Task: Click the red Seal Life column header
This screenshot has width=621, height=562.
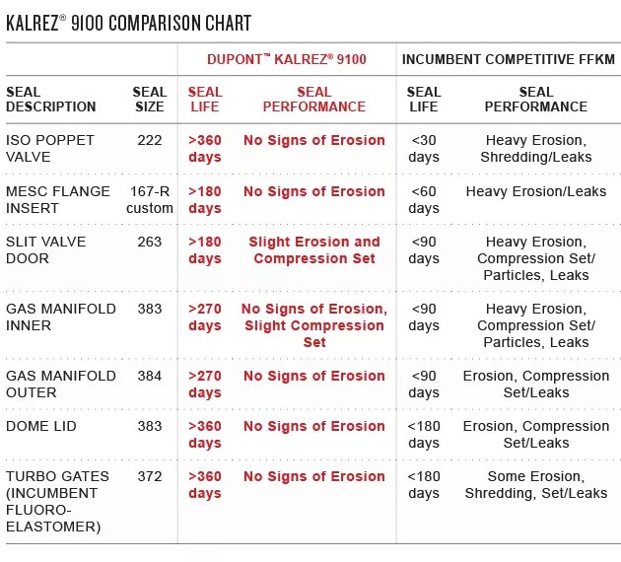Action: (205, 100)
